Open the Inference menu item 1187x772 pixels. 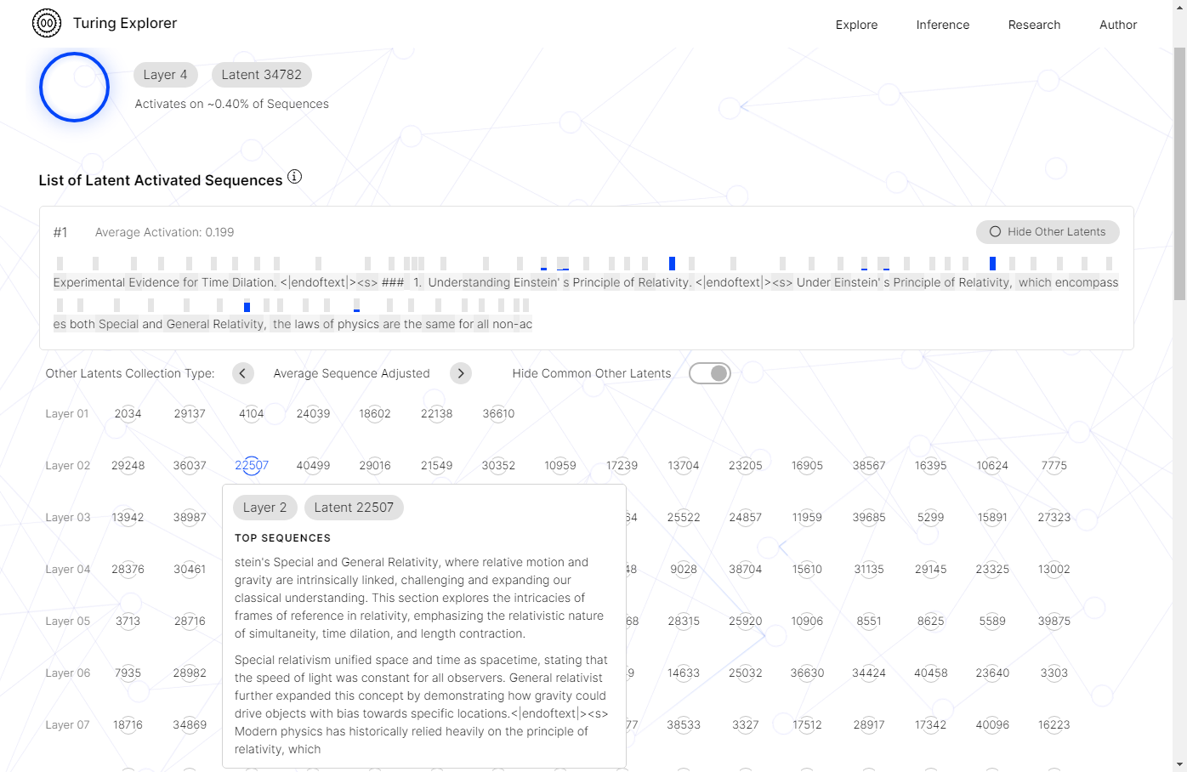tap(942, 25)
